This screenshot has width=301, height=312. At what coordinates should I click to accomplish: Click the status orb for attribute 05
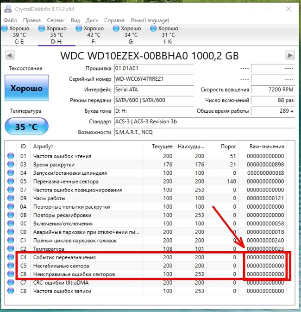[11, 181]
